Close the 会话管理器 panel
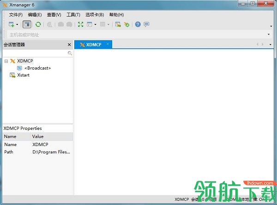 coord(69,45)
